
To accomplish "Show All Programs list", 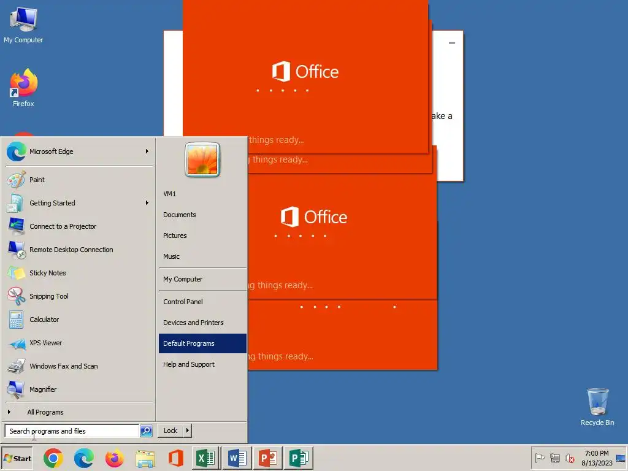I will (x=78, y=412).
